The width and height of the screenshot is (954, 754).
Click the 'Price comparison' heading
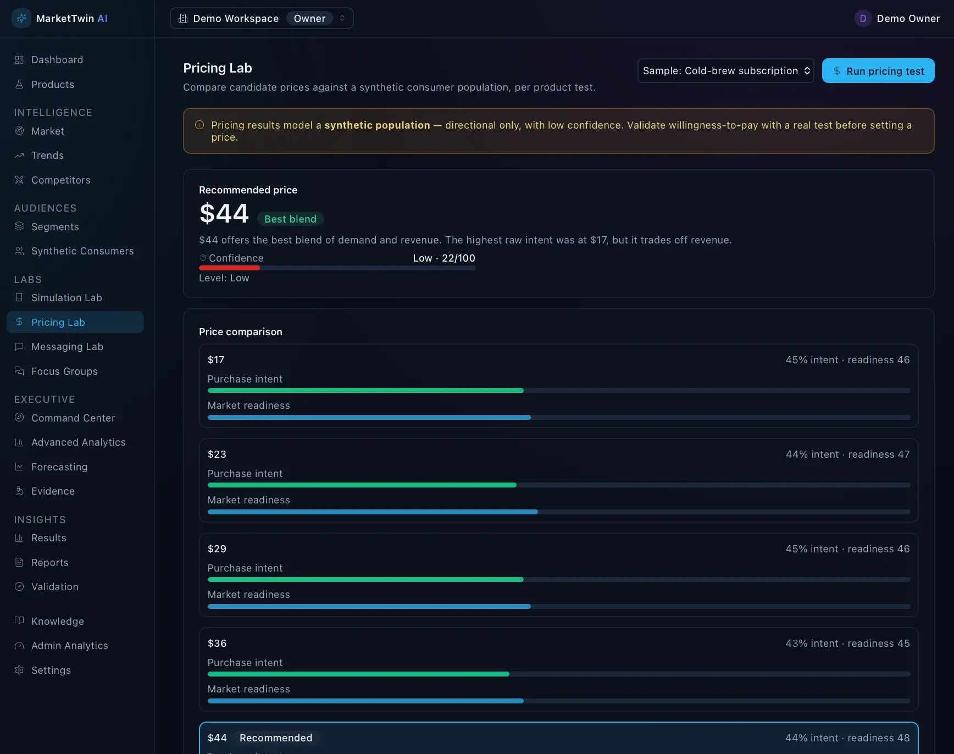(x=240, y=332)
